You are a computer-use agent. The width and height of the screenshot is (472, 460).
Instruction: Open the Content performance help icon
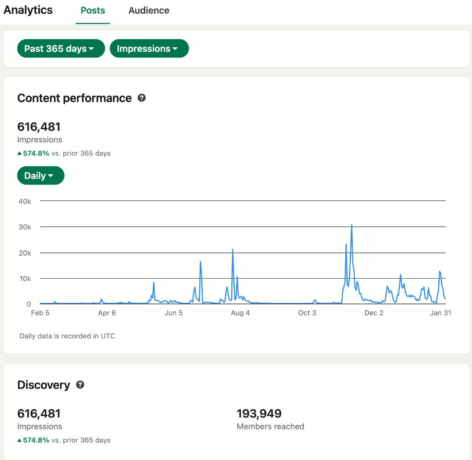pos(142,98)
